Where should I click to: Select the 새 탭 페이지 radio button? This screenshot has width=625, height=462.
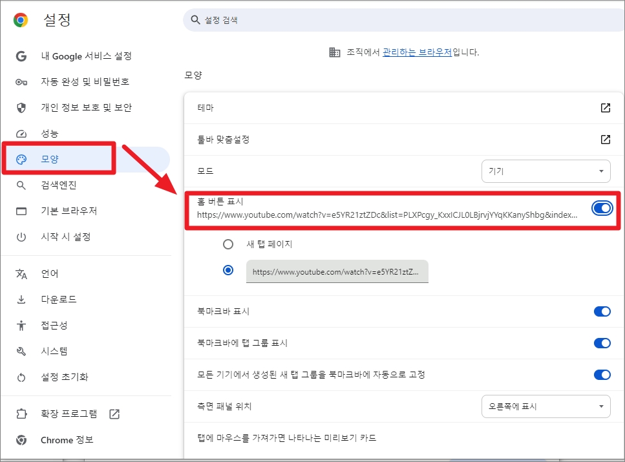pos(228,244)
